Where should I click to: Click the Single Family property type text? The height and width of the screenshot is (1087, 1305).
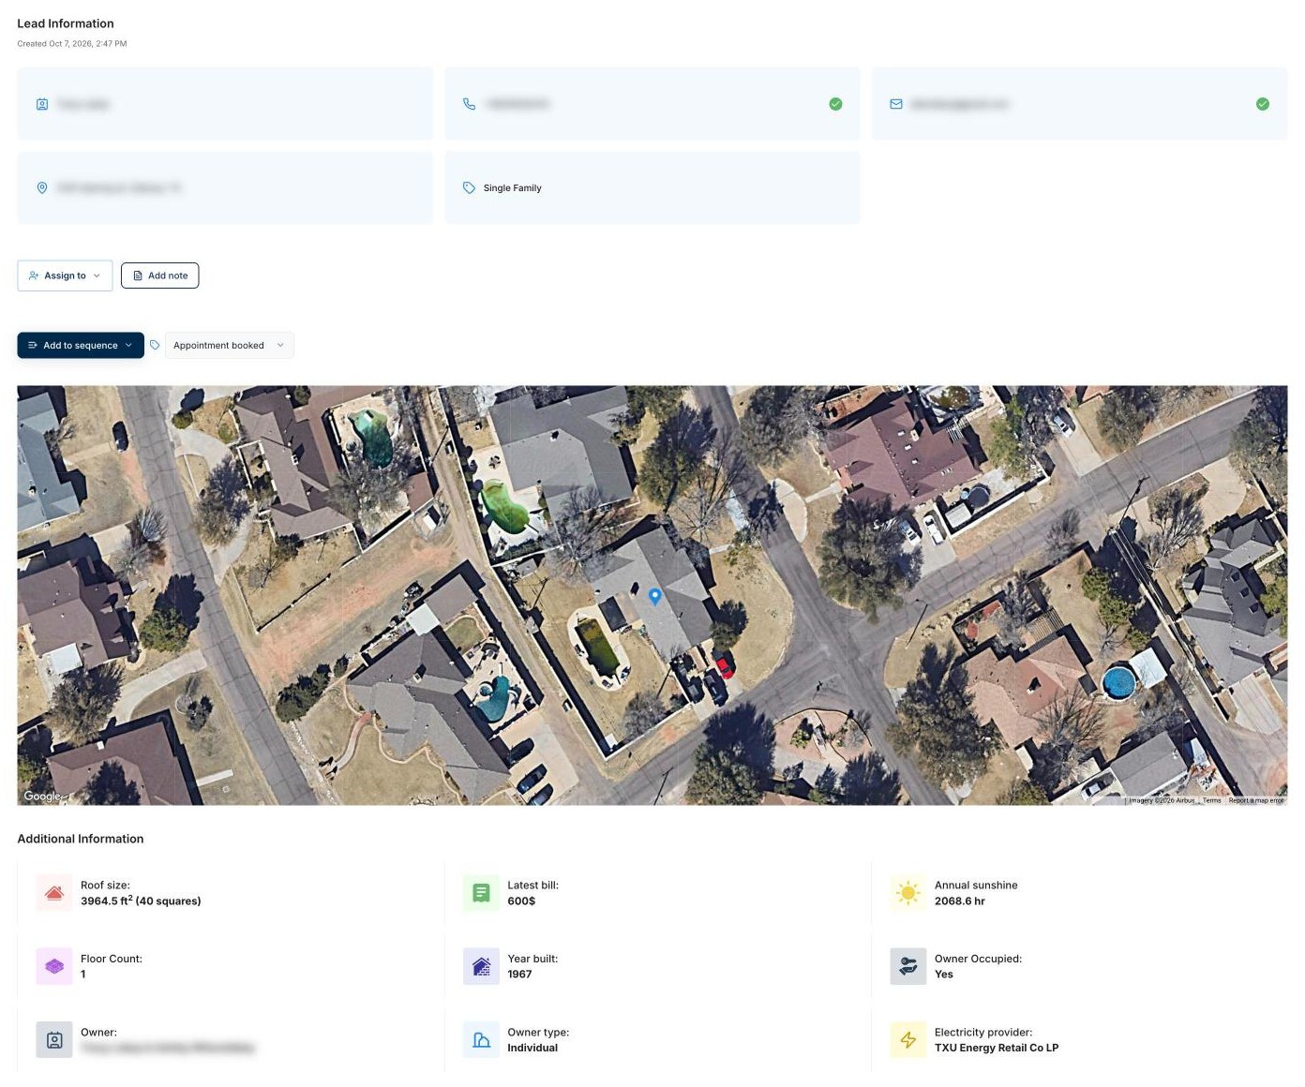pos(513,188)
